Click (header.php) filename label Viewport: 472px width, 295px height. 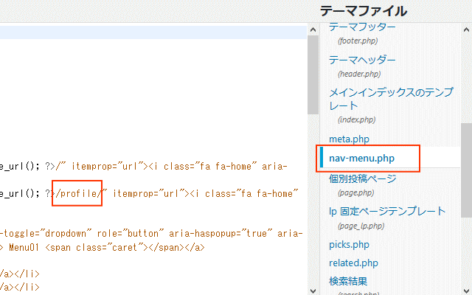pyautogui.click(x=359, y=74)
